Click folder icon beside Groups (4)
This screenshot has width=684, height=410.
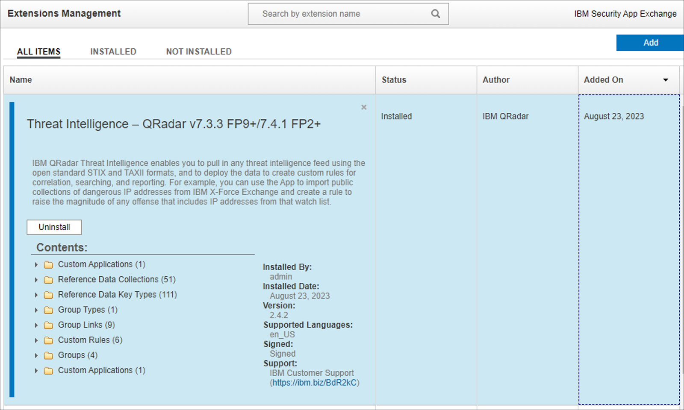[x=49, y=356]
